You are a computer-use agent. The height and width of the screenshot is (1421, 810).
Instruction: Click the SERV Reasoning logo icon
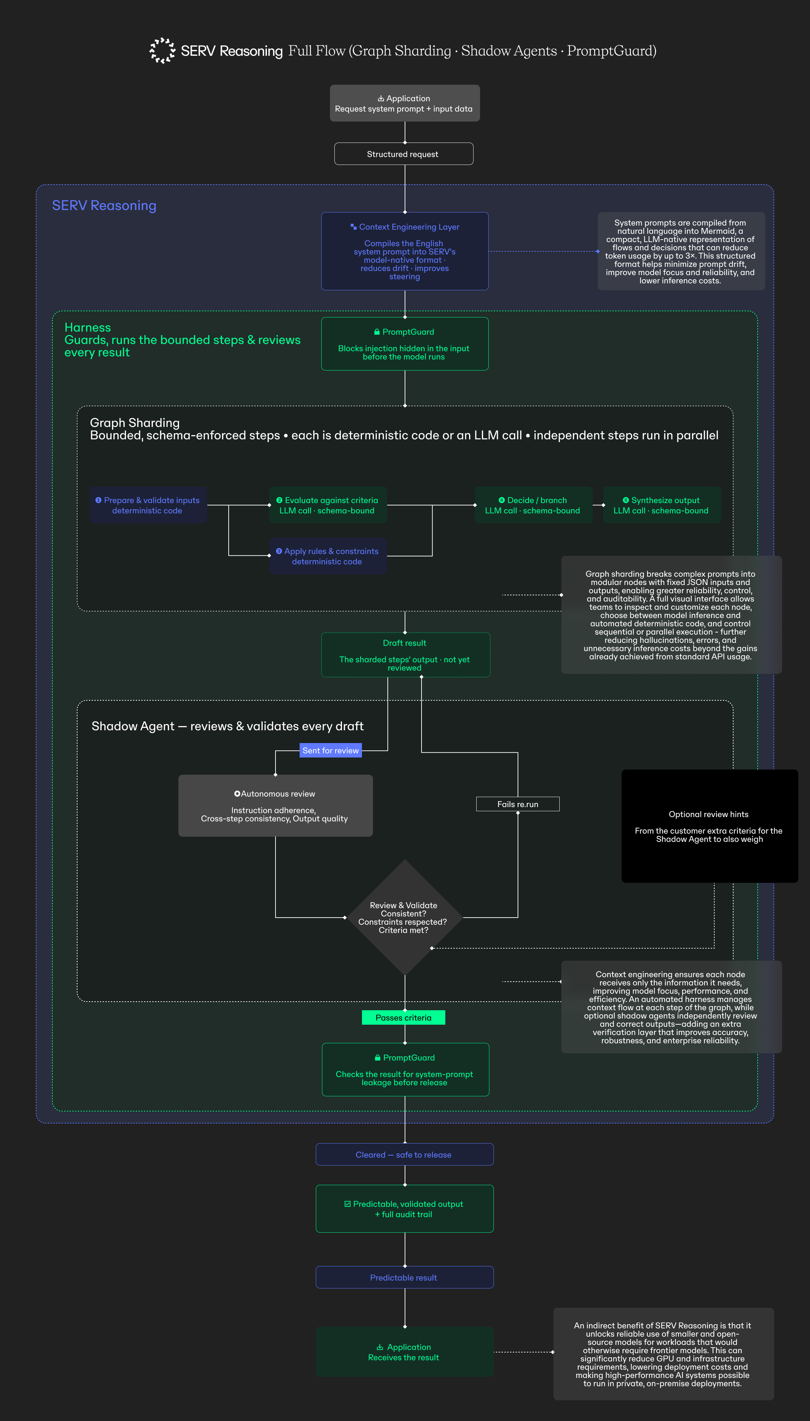(x=162, y=51)
